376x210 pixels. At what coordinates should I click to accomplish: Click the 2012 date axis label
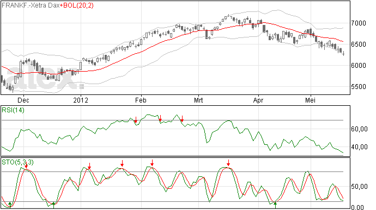pos(81,100)
